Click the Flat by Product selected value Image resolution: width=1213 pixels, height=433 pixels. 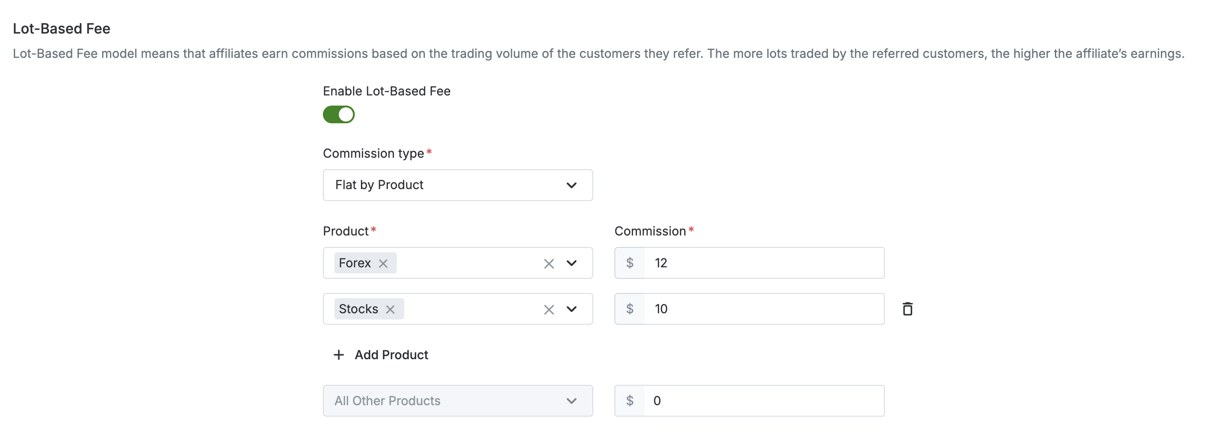click(379, 185)
